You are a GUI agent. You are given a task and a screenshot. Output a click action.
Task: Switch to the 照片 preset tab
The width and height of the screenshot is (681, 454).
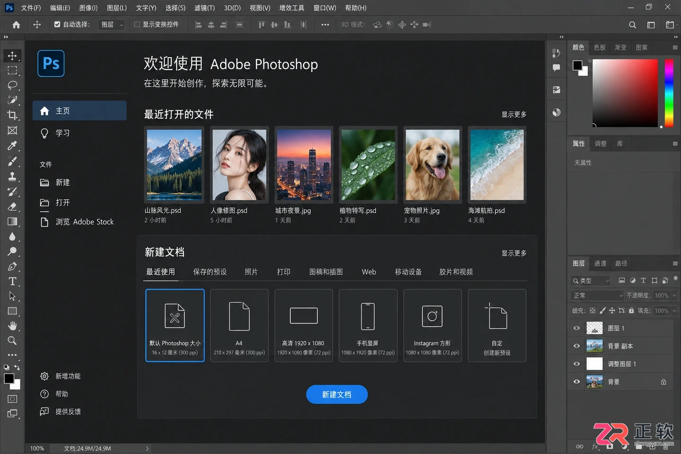point(251,272)
